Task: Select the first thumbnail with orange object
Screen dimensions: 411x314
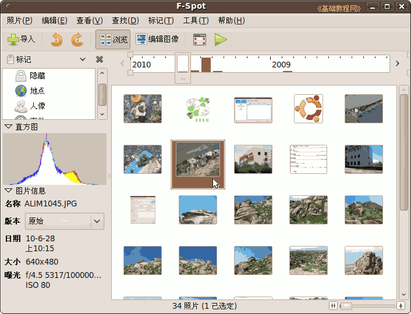Action: point(143,109)
